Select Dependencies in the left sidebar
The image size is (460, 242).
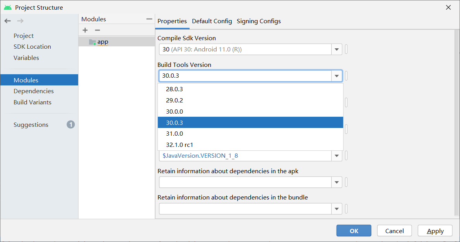point(34,91)
